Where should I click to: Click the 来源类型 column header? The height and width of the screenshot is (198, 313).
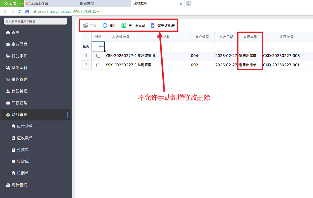(x=250, y=37)
